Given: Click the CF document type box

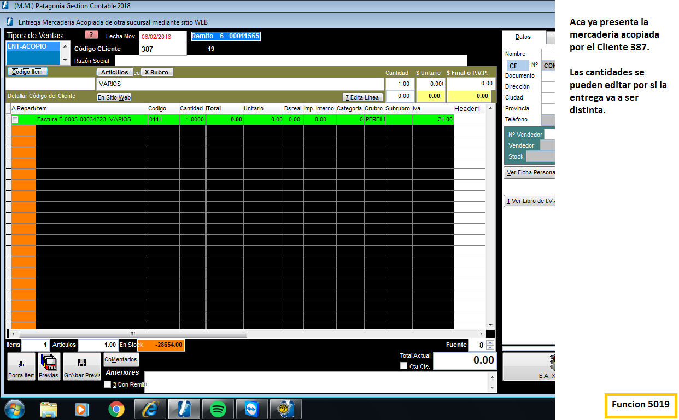Looking at the screenshot, I should pos(517,66).
